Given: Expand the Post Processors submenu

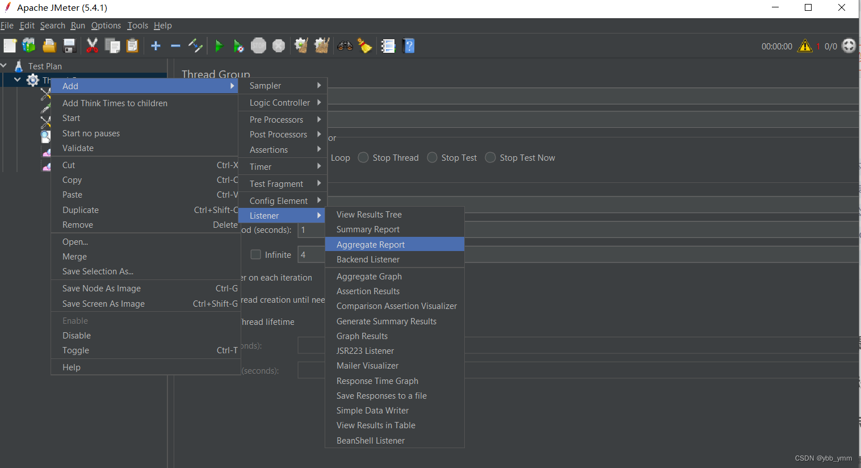Looking at the screenshot, I should pyautogui.click(x=282, y=134).
